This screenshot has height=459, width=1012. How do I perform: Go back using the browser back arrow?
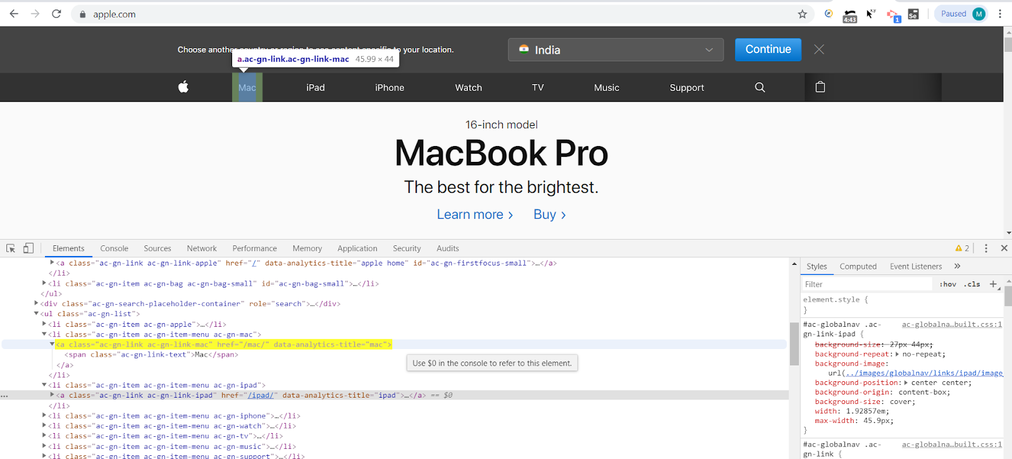14,14
